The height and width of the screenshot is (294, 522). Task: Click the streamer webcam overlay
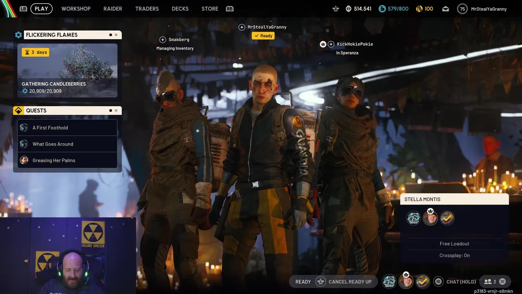(x=68, y=256)
